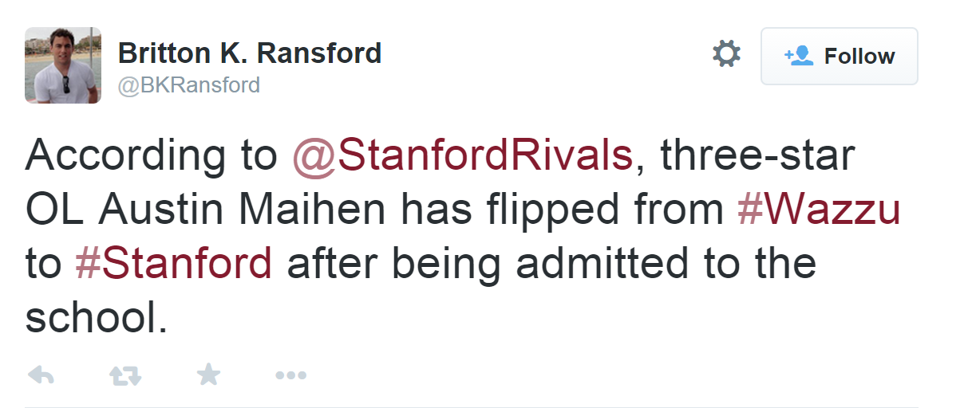The width and height of the screenshot is (968, 408).
Task: Click Britton K. Ransford's profile photo
Action: click(63, 65)
